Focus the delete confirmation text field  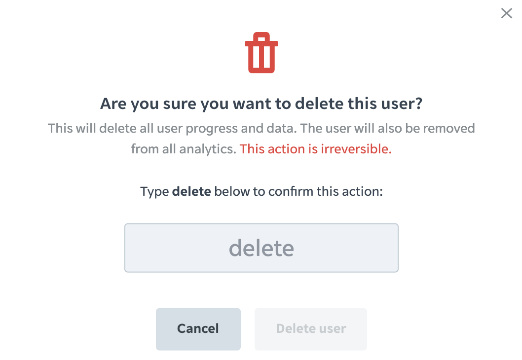coord(261,248)
